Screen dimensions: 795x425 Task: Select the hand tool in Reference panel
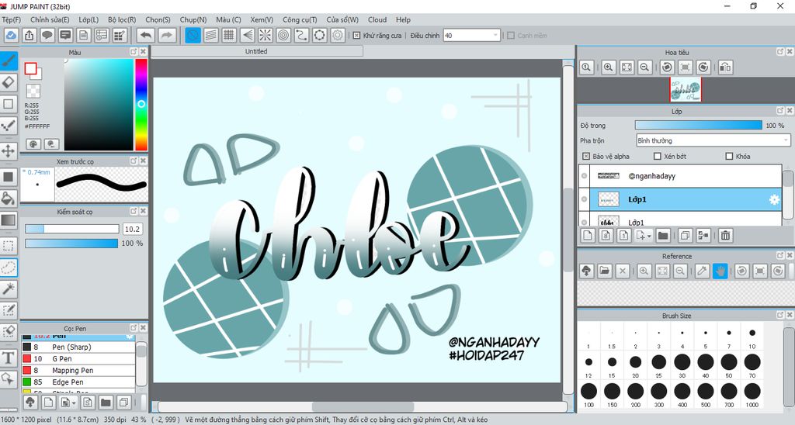tap(720, 271)
